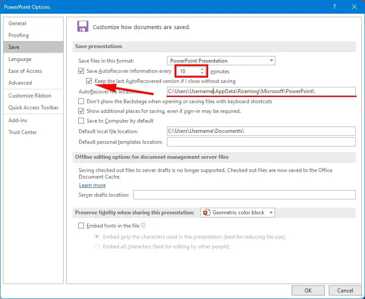The image size is (365, 299).
Task: Toggle Show additional places for saving checkbox
Action: (81, 111)
